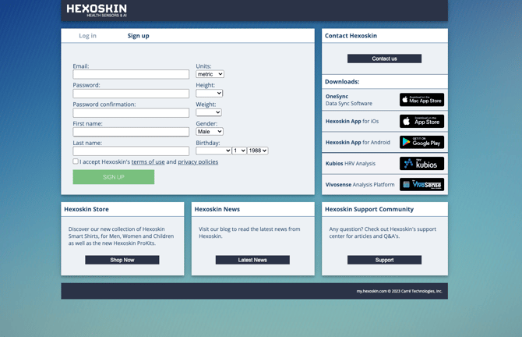Click the 'Hexoskin Support Community' heading
This screenshot has width=522, height=337.
pos(369,209)
